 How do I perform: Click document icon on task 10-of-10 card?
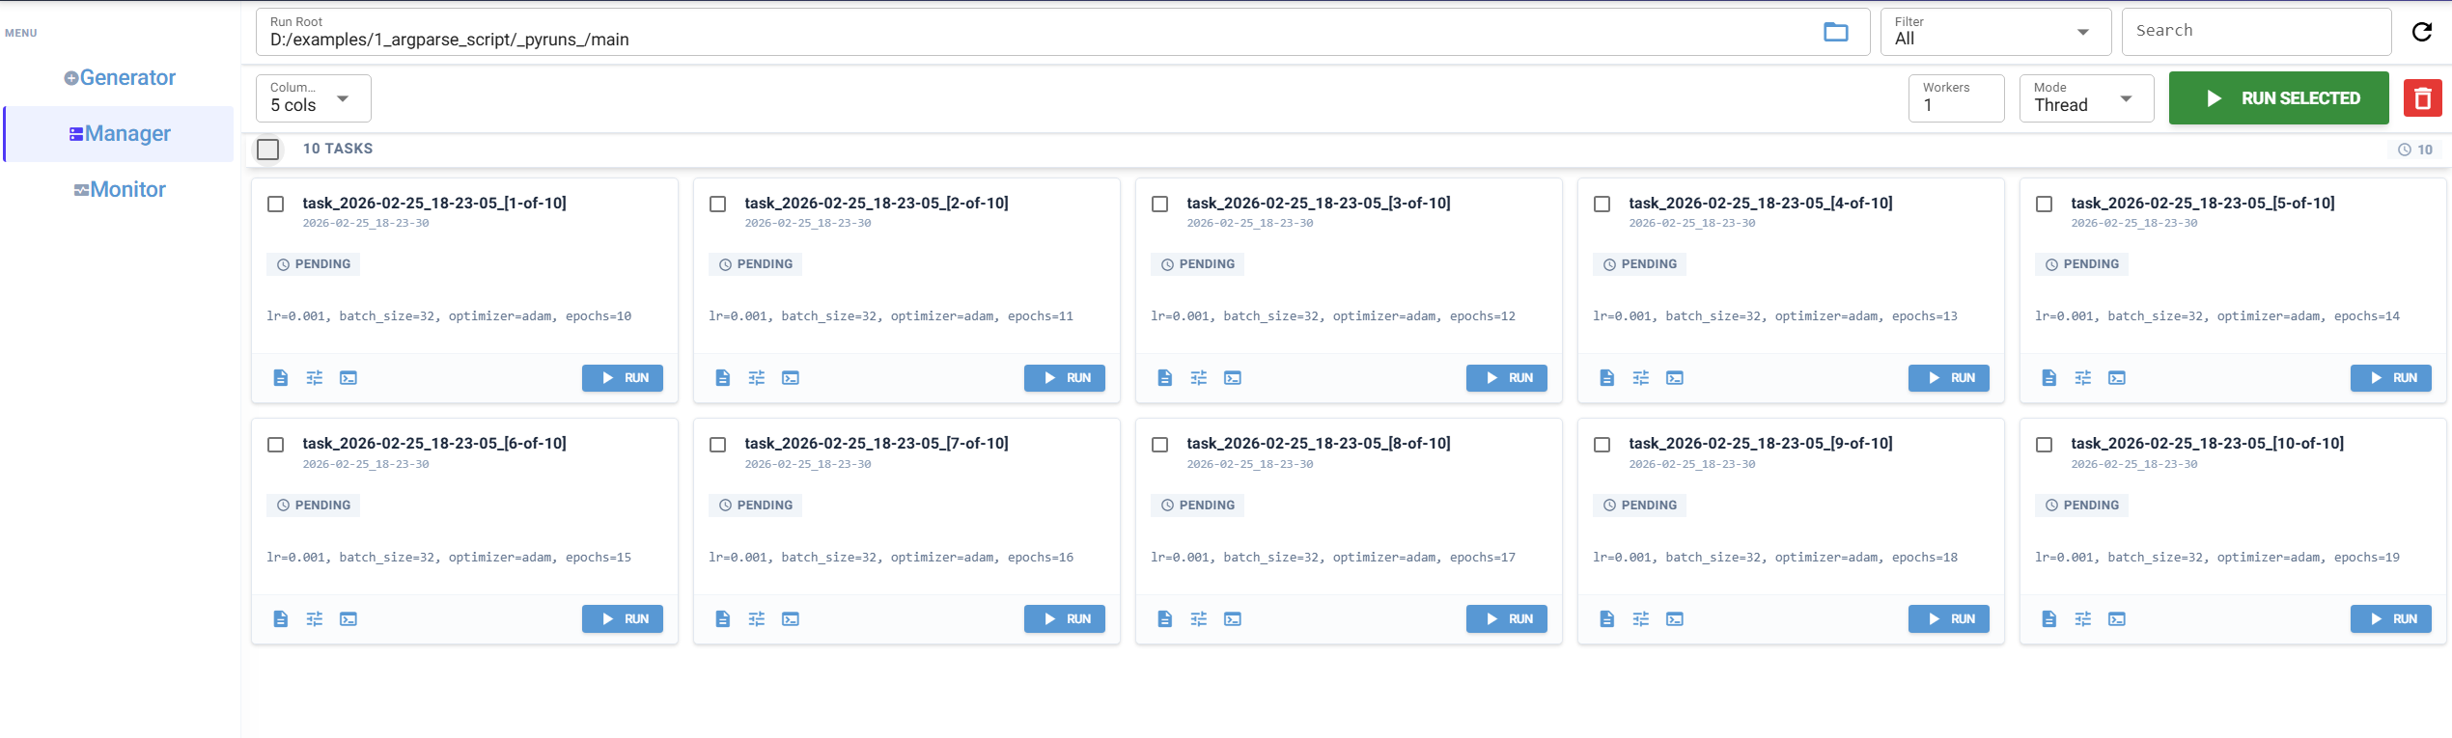click(x=2049, y=619)
